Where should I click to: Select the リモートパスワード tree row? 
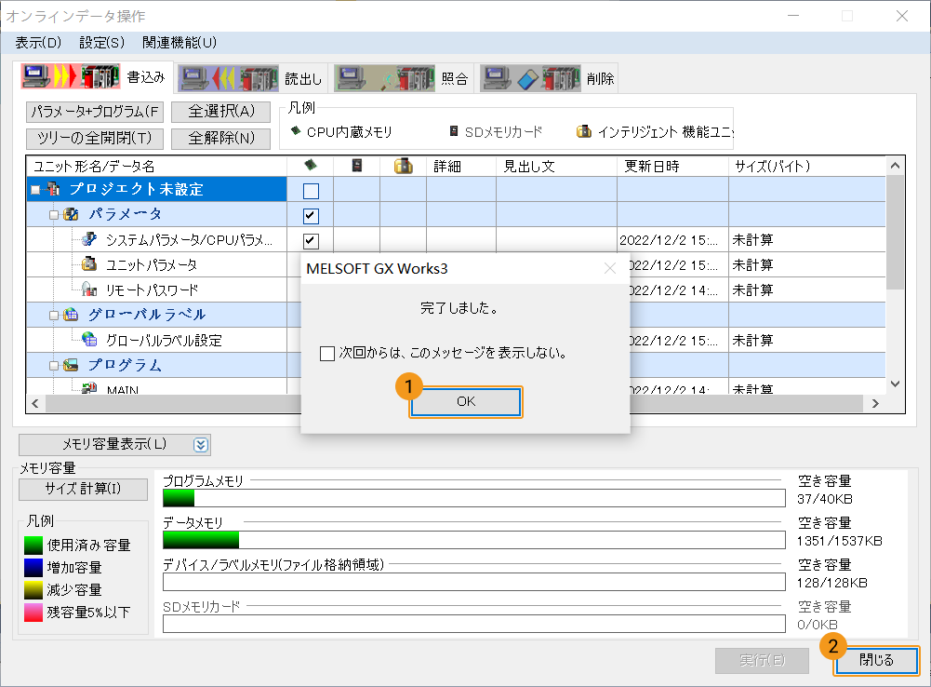tap(157, 290)
